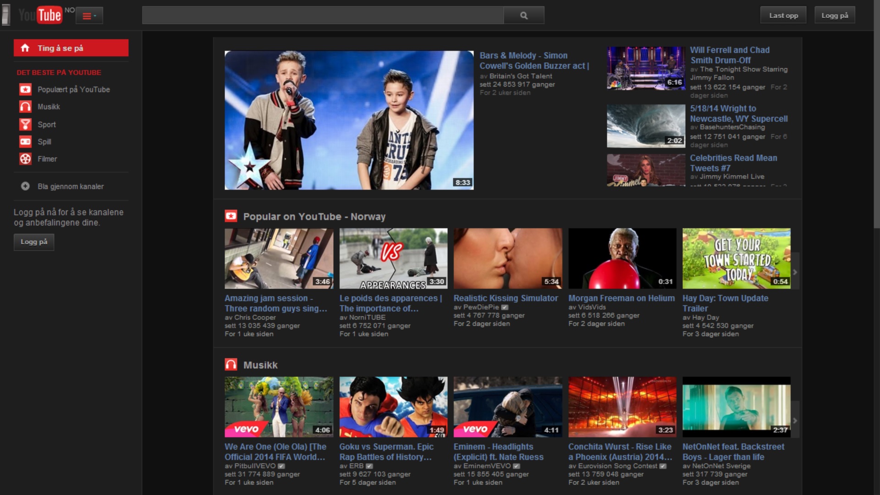Open Conchita Wurst title link
Image resolution: width=880 pixels, height=495 pixels.
(620, 452)
